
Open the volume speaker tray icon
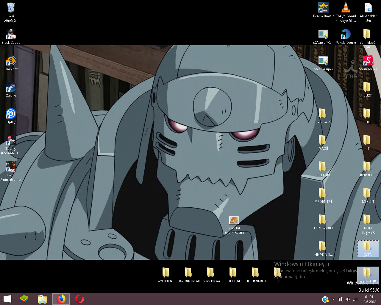(x=348, y=299)
